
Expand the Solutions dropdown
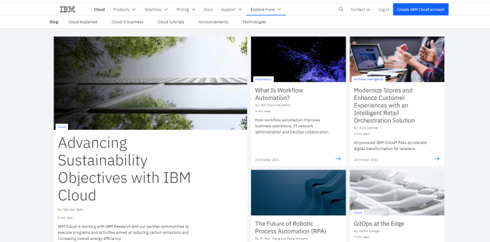point(156,9)
